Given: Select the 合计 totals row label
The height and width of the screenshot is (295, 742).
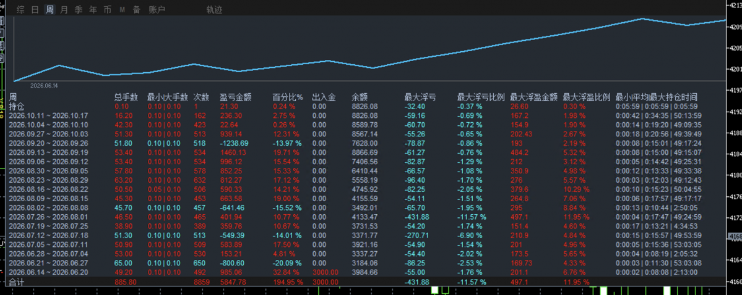Looking at the screenshot, I should pyautogui.click(x=17, y=282).
